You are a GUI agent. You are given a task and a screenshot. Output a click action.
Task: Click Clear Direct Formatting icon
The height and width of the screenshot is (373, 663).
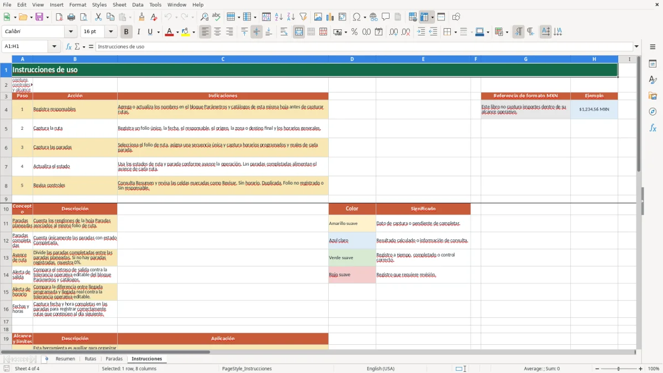pos(154,17)
